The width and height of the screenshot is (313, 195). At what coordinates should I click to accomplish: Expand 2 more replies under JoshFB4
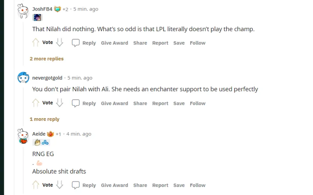[47, 59]
